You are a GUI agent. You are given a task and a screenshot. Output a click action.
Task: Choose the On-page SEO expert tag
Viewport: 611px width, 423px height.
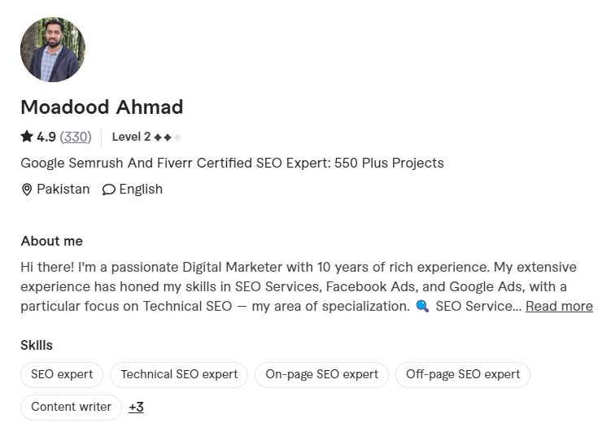point(321,375)
